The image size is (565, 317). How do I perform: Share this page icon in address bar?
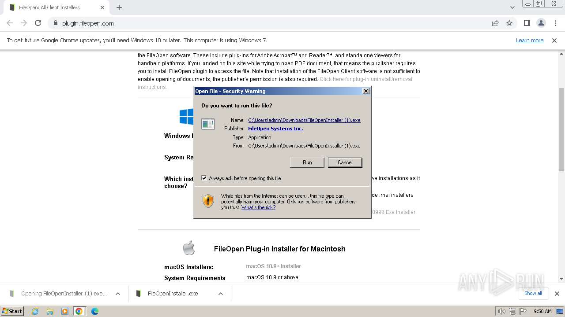(x=495, y=23)
